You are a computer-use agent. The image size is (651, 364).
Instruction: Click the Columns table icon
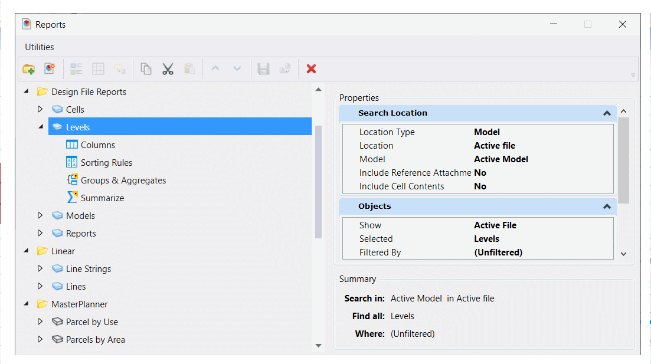pyautogui.click(x=72, y=145)
